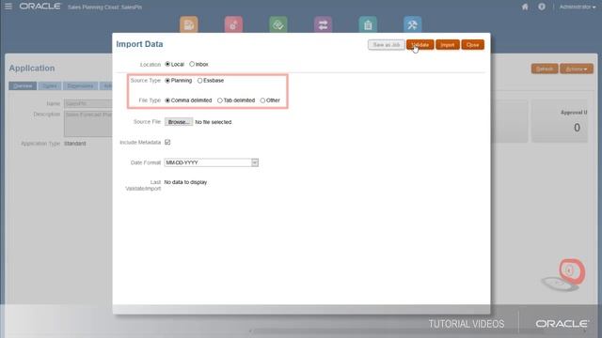This screenshot has height=338, width=602.
Task: Close the Import Data dialog
Action: [472, 45]
